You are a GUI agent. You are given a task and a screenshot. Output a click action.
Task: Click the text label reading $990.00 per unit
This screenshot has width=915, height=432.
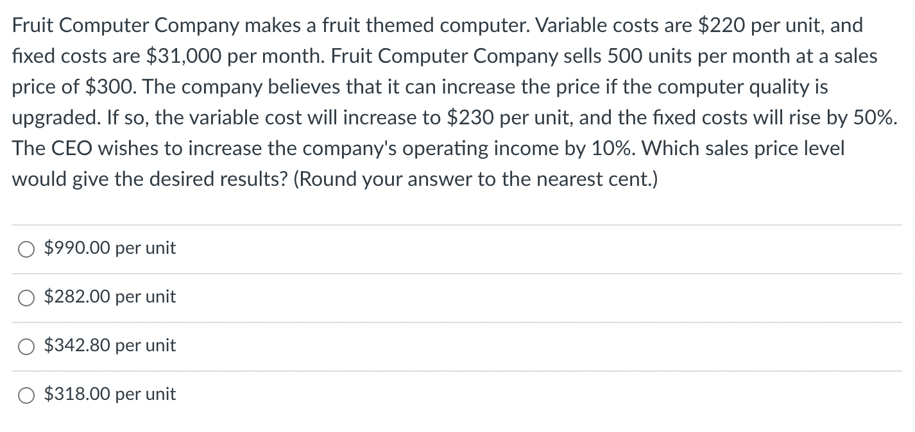[110, 249]
